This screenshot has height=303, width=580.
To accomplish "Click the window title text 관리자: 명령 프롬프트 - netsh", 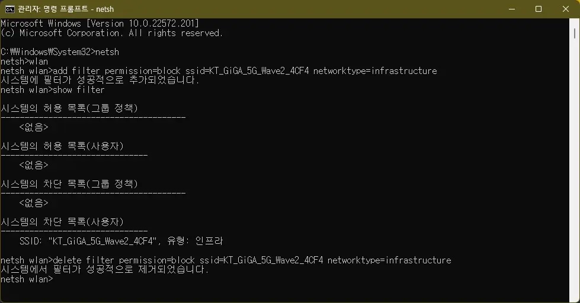I will coord(66,9).
